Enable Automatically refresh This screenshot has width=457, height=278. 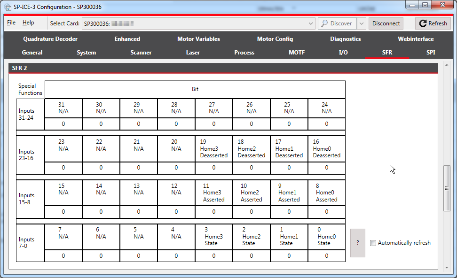(373, 243)
